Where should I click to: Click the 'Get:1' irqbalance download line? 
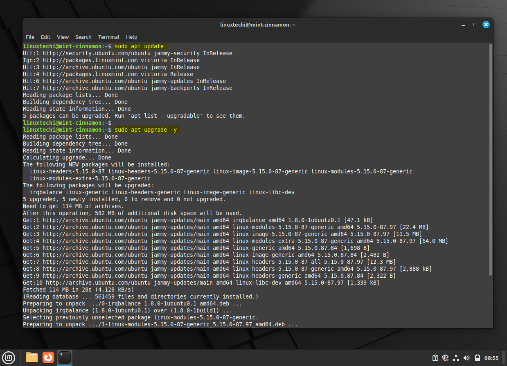198,220
